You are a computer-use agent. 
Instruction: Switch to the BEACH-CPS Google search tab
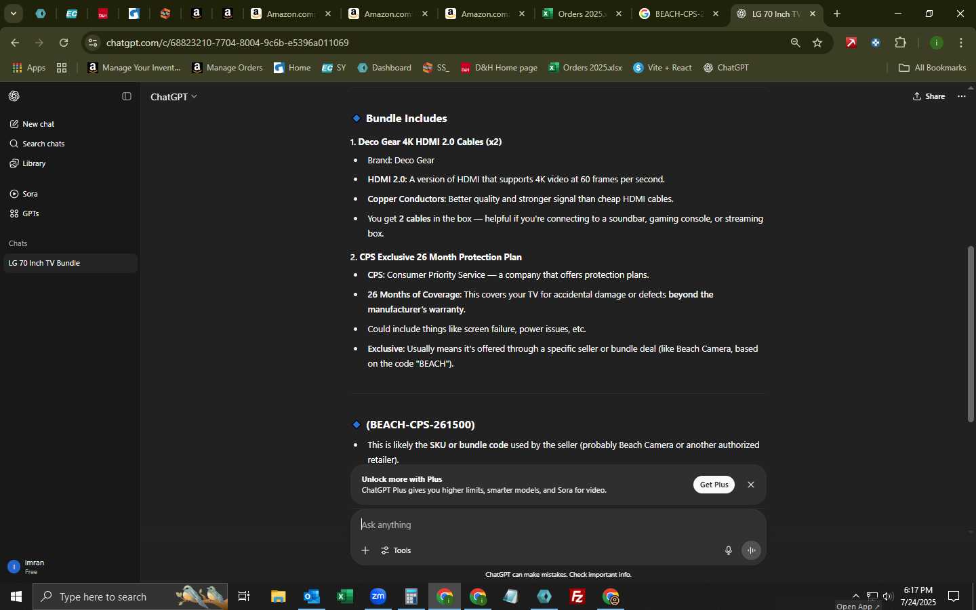(x=679, y=14)
